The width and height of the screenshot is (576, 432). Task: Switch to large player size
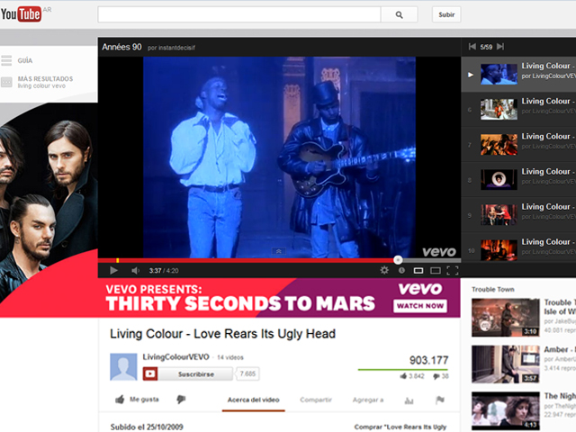click(436, 271)
